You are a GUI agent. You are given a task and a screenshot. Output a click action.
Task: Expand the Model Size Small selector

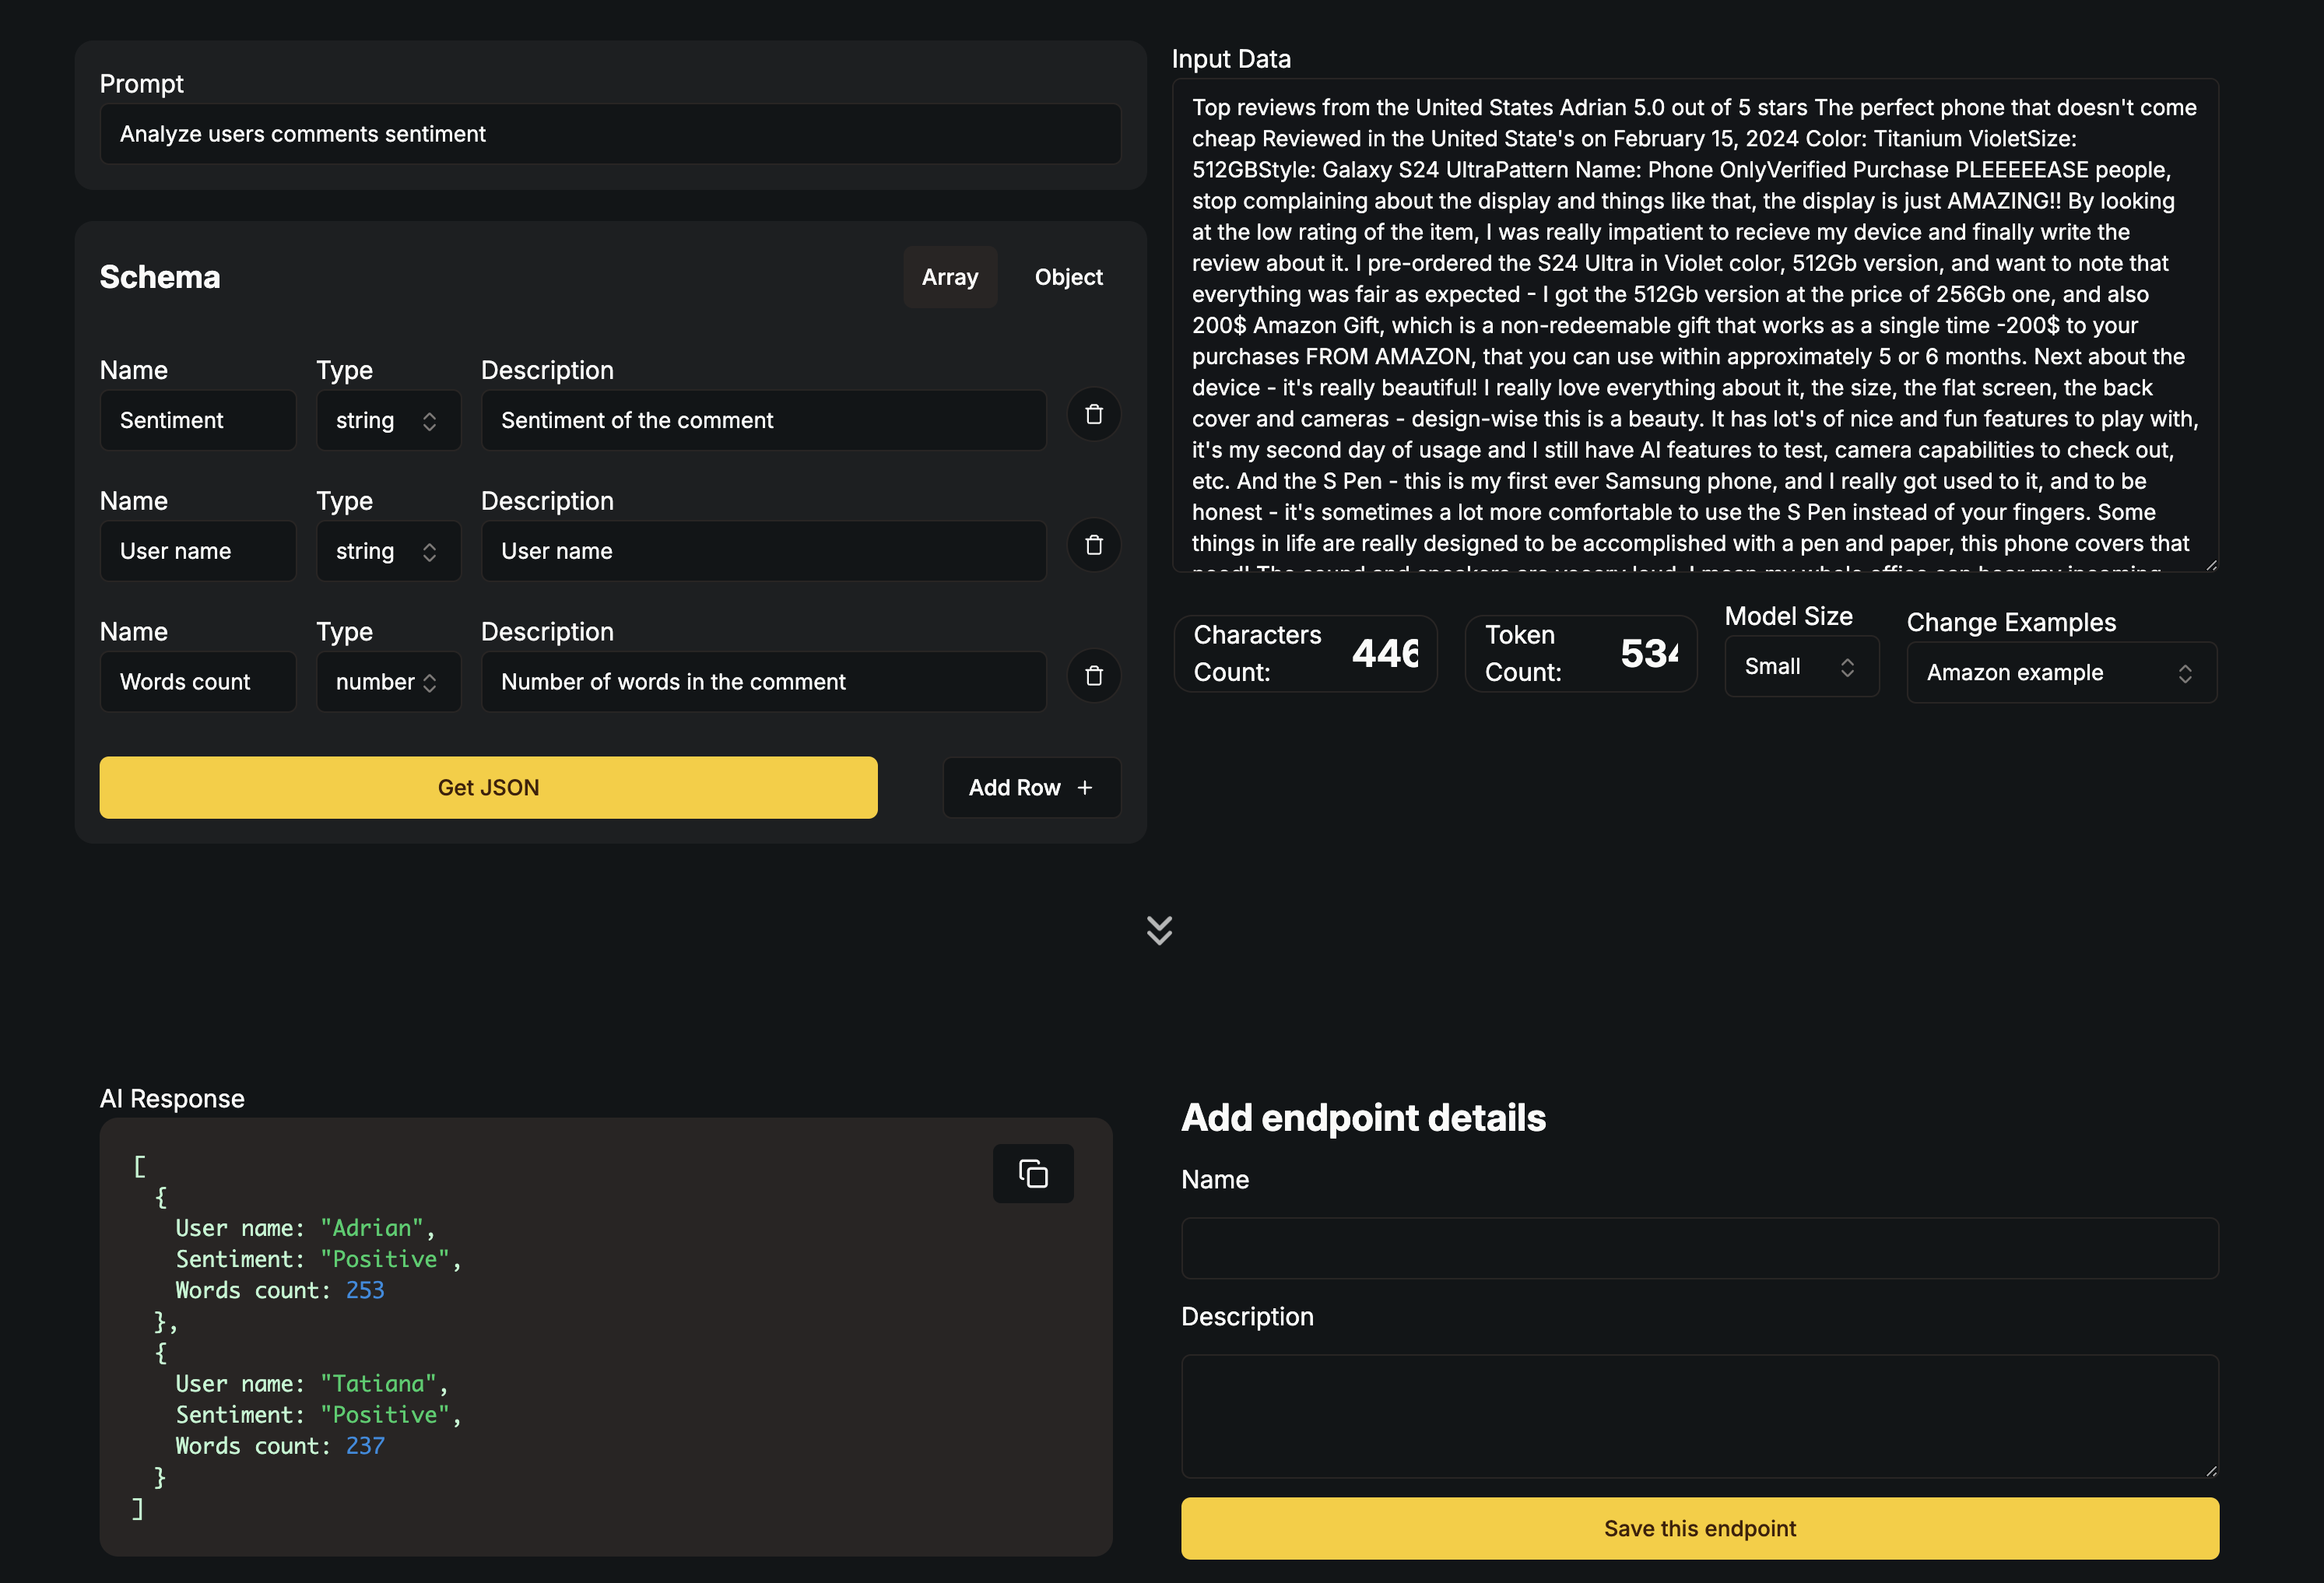coord(1800,667)
